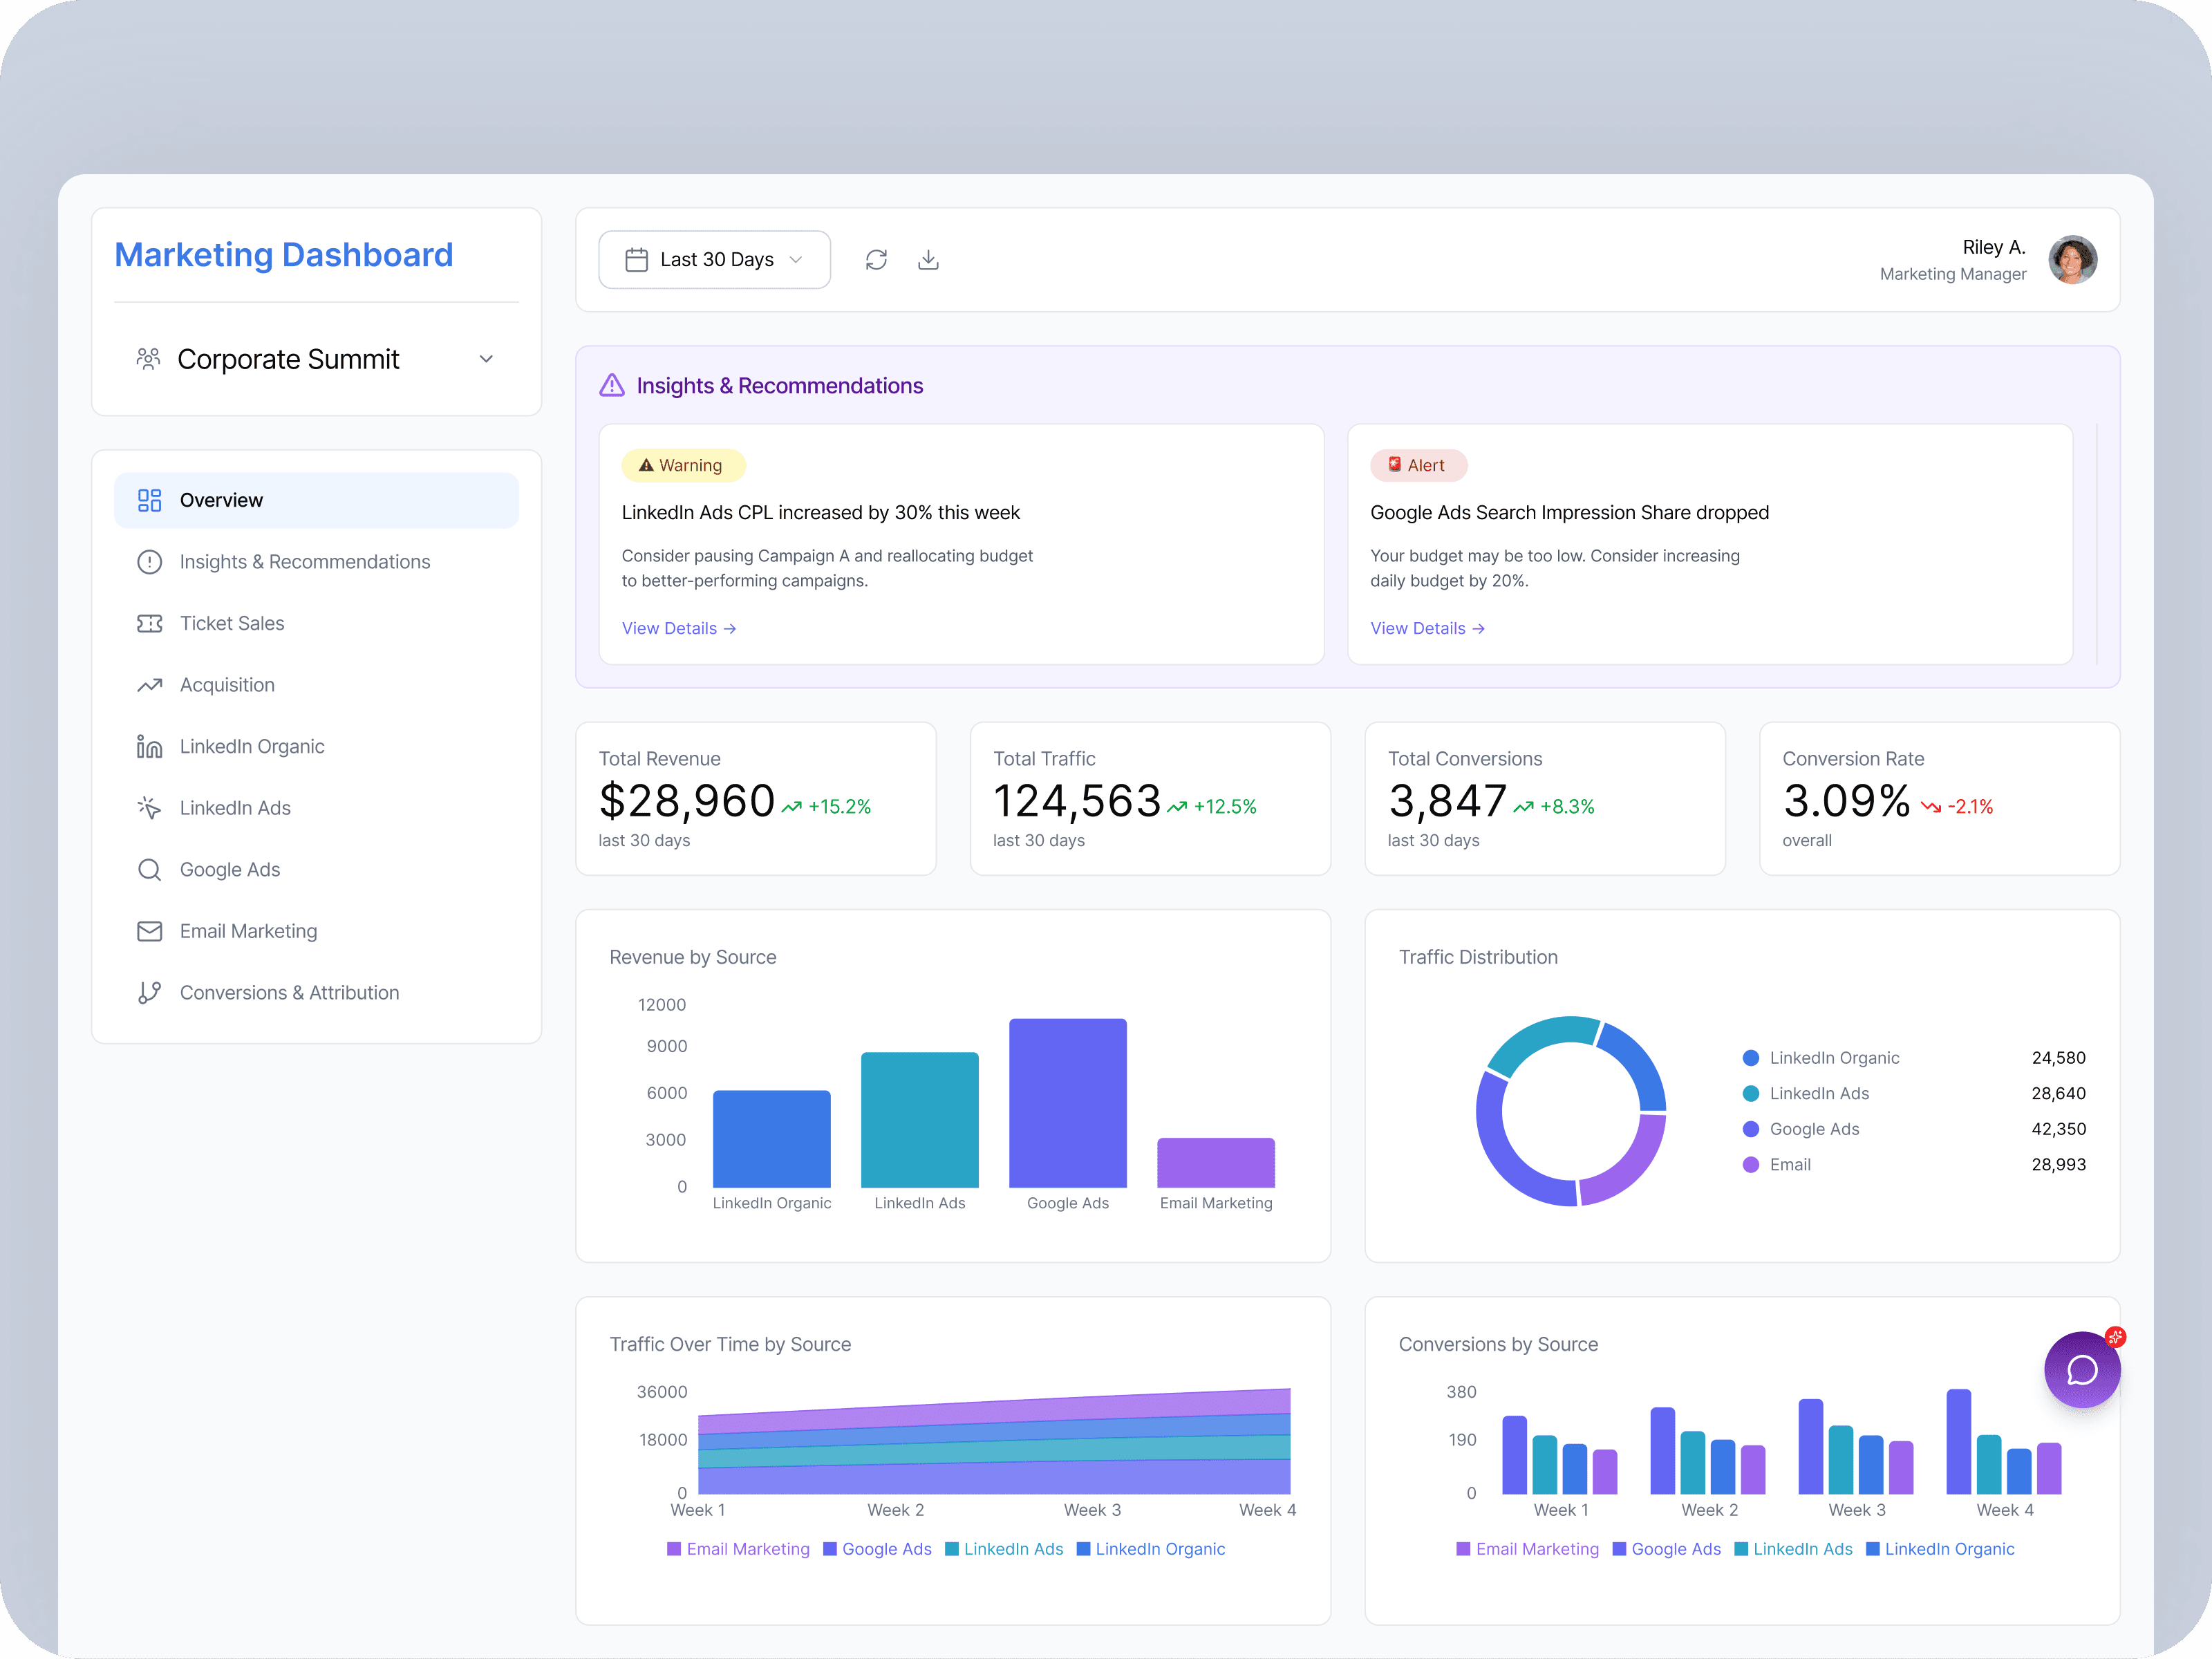The height and width of the screenshot is (1659, 2212).
Task: Open the Last 30 Days date dropdown
Action: pos(714,260)
